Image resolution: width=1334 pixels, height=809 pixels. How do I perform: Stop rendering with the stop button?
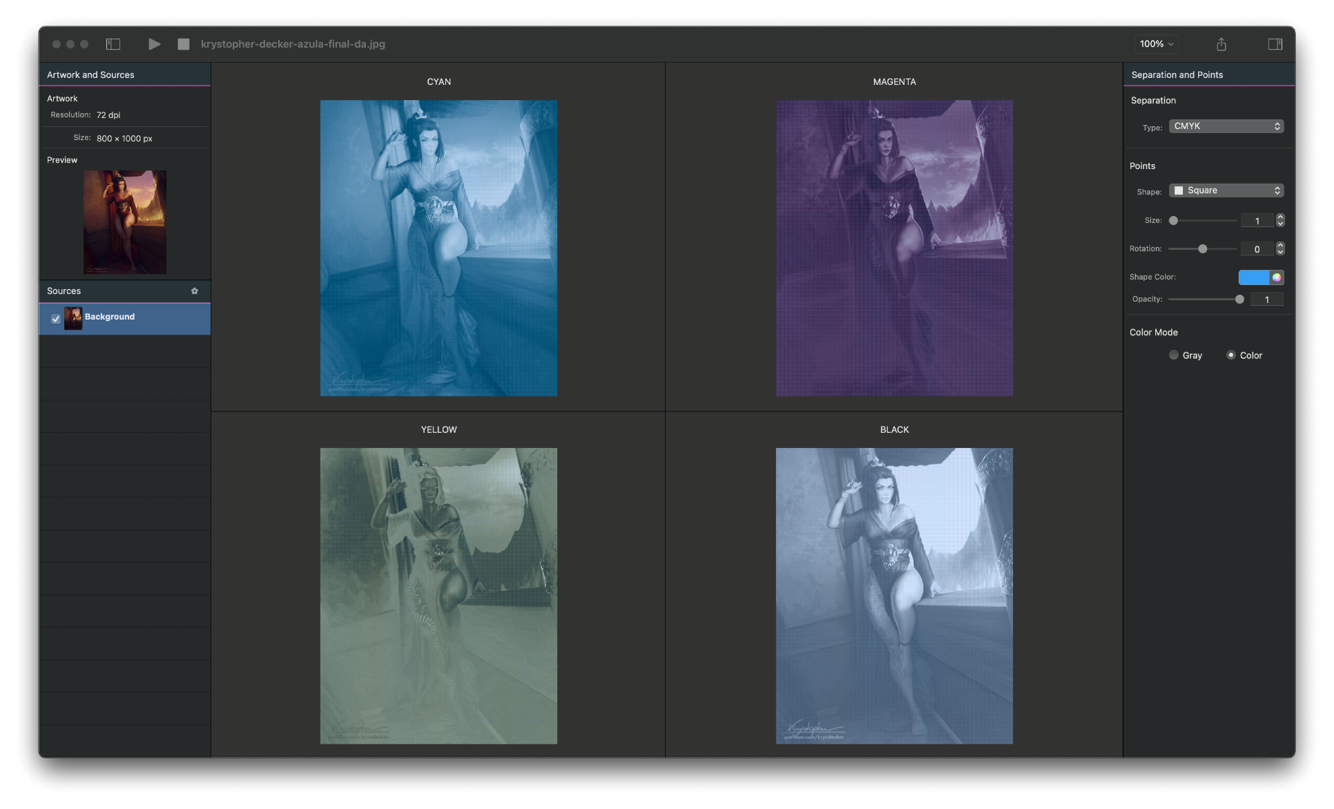click(184, 44)
